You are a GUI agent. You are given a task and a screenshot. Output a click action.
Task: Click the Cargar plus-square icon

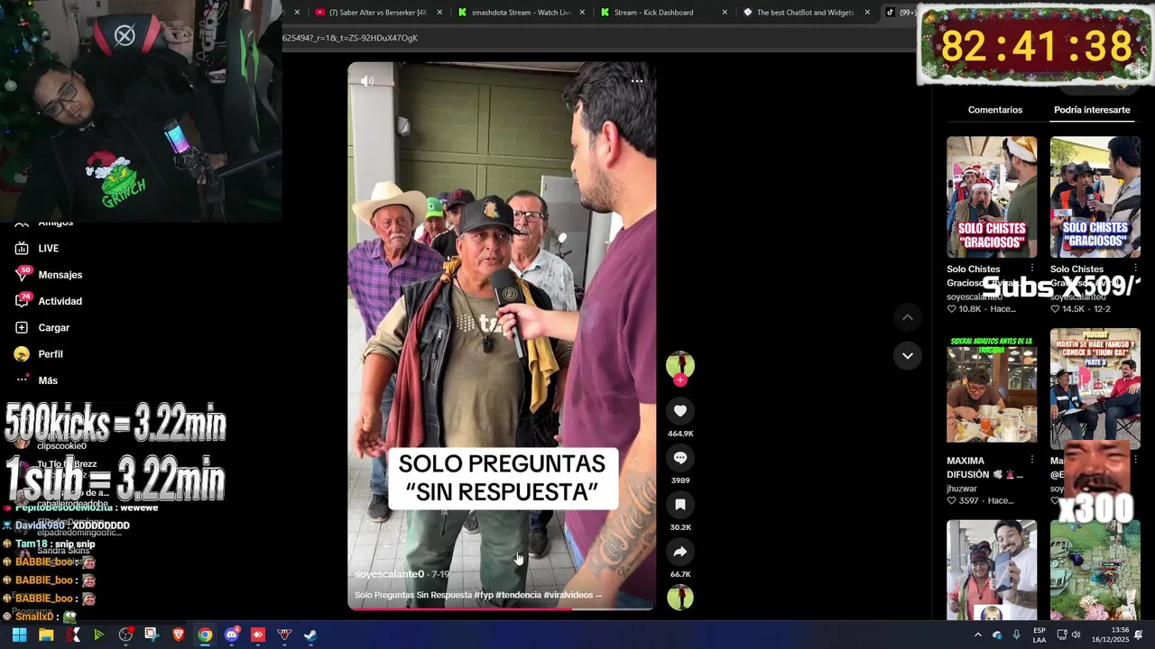(22, 327)
